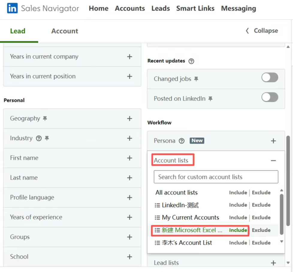Click the help icon next to Persona
The image size is (293, 272).
pyautogui.click(x=182, y=141)
